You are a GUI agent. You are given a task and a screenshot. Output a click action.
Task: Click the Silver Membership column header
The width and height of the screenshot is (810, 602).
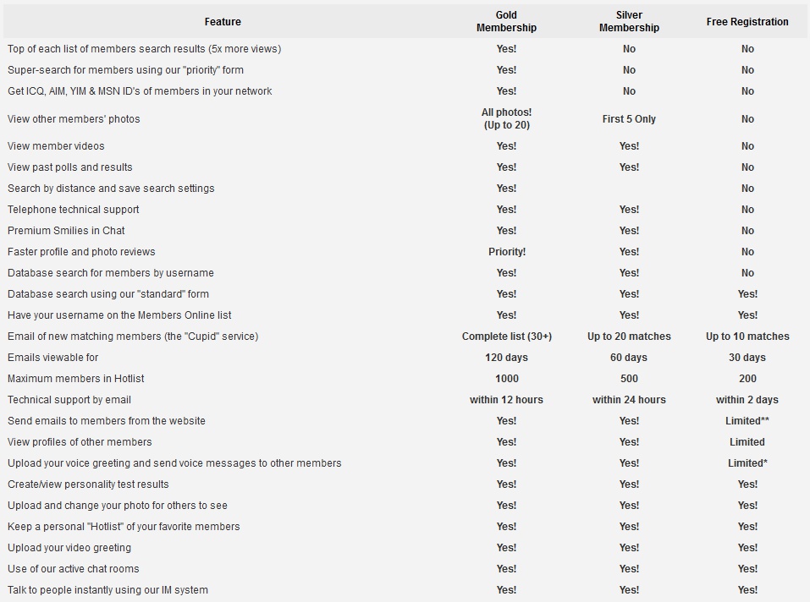[x=629, y=22]
